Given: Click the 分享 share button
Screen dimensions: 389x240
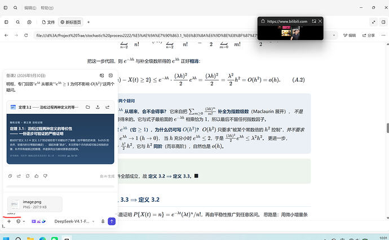Looking at the screenshot, I should click(368, 35).
